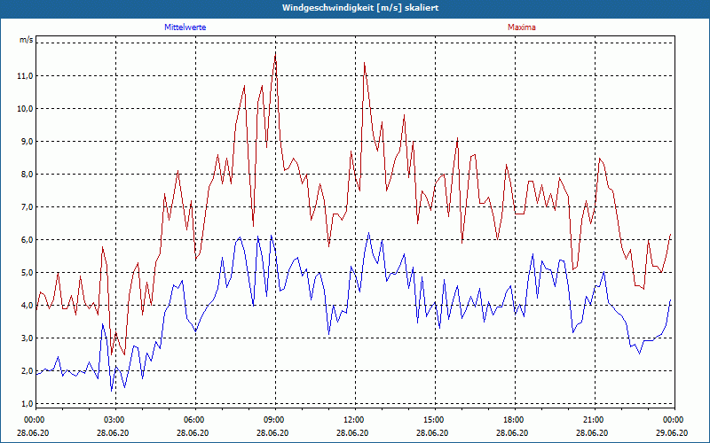Click the 5,0 y-axis value

28,273
